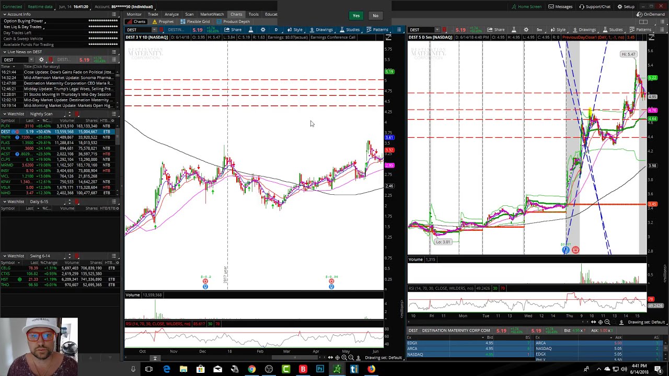Open the Studies menu on the right 5m chart
Image resolution: width=669 pixels, height=376 pixels.
(612, 30)
